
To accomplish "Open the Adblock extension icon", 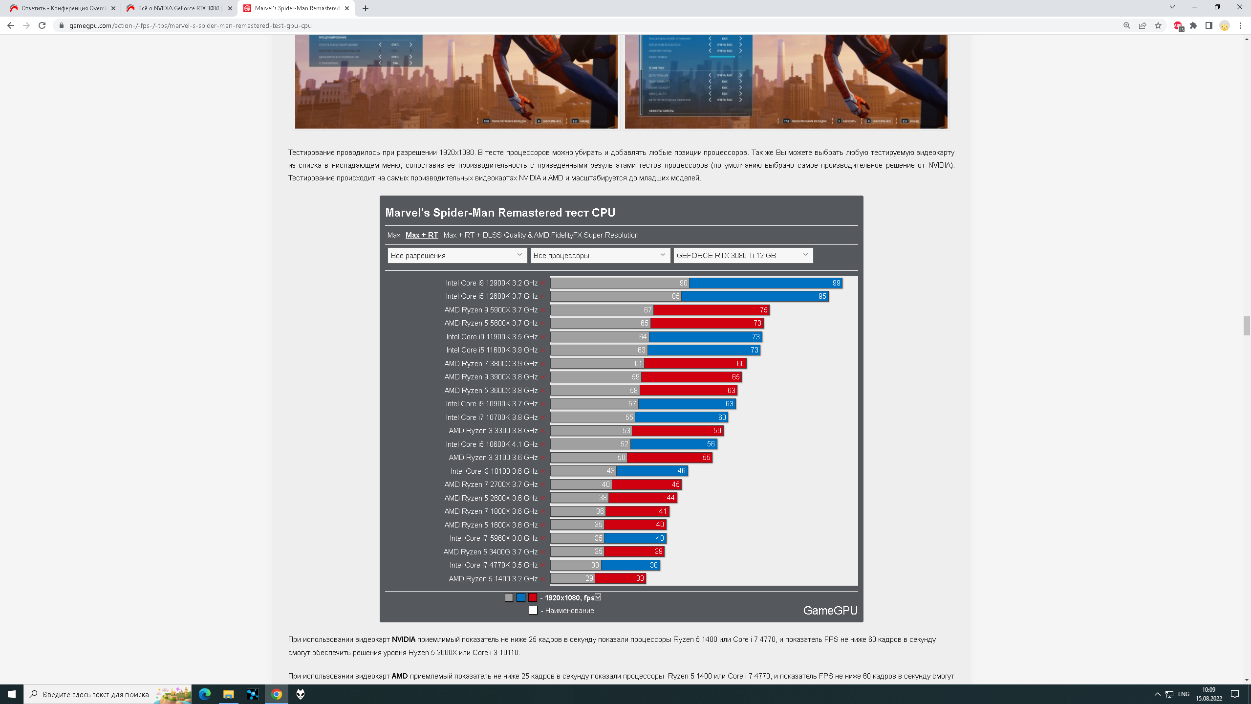I will [x=1178, y=25].
